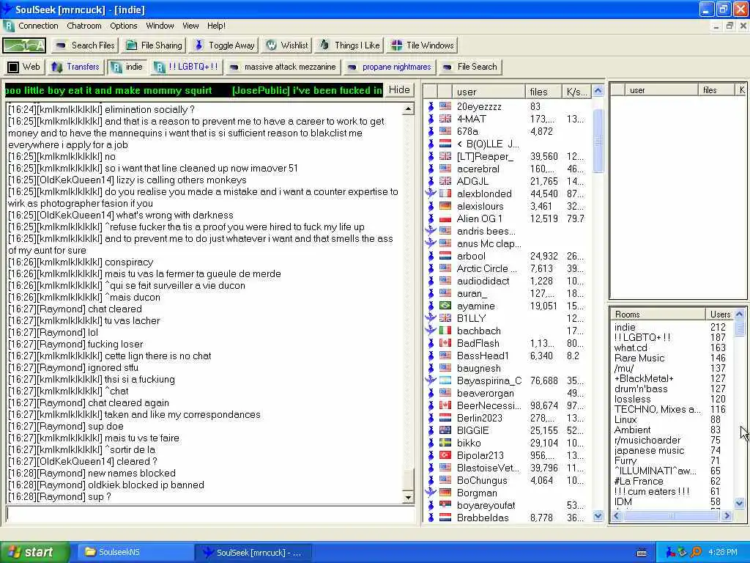The width and height of the screenshot is (750, 563).
Task: Click the R icon on menu bar
Action: point(9,26)
